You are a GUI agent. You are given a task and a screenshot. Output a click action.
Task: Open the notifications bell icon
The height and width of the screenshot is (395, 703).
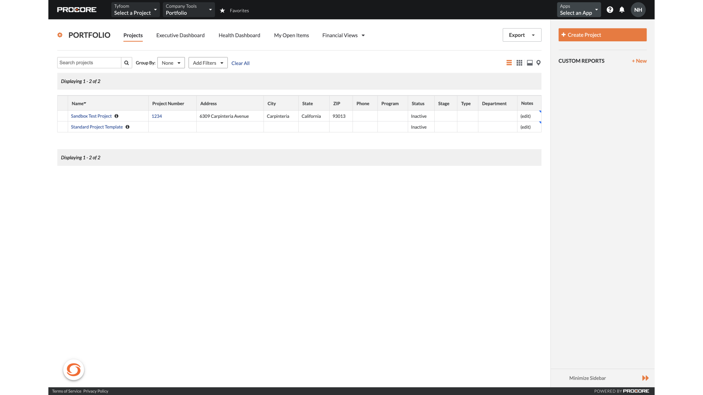622,10
